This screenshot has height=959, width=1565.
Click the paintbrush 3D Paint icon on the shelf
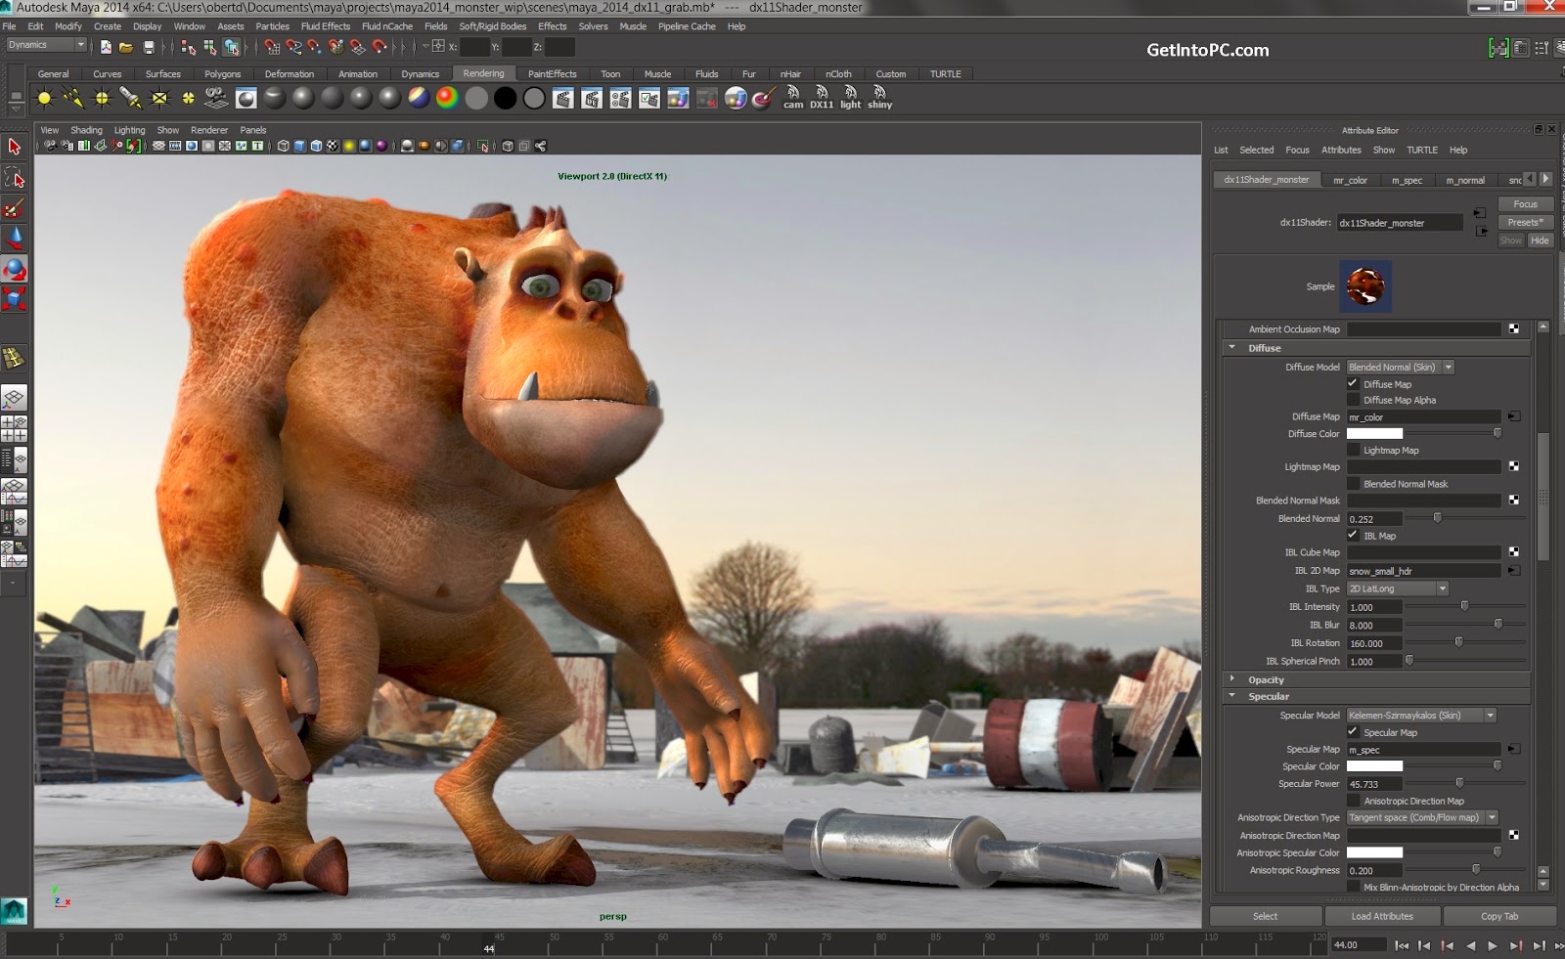pyautogui.click(x=764, y=98)
